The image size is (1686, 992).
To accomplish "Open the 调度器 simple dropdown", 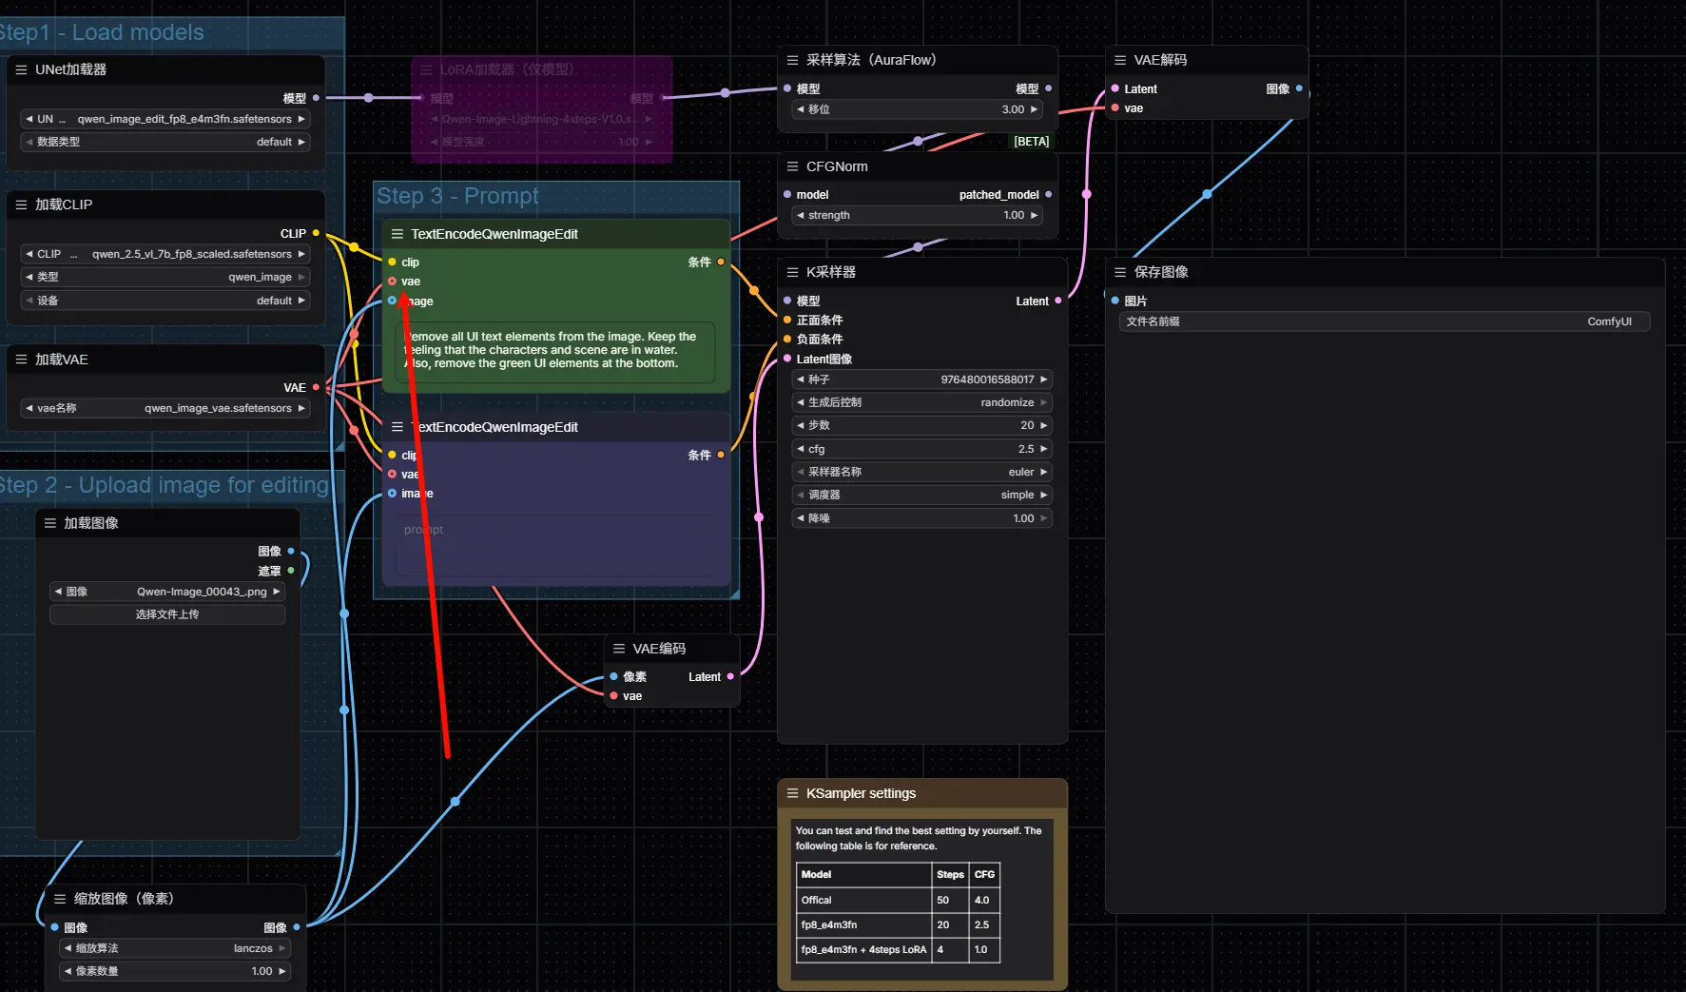I will 921,495.
